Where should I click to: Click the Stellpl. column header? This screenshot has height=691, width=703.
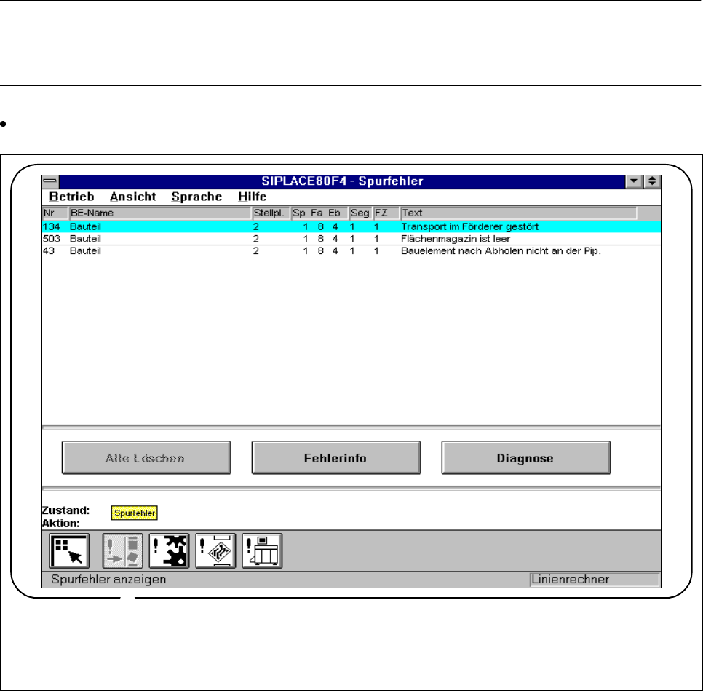click(271, 213)
